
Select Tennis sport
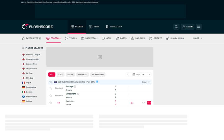click(71, 38)
